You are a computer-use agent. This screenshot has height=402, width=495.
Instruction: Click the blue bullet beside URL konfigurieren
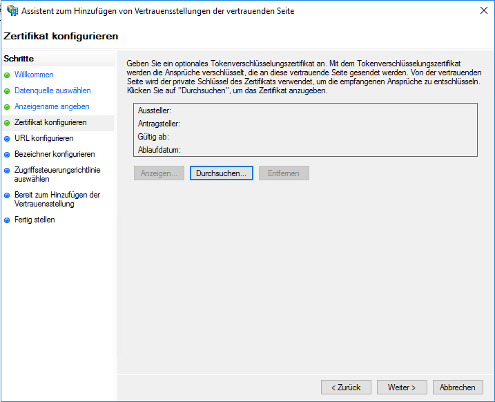(x=7, y=139)
